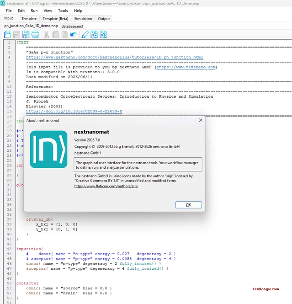Click the 'Elsevier (2003)' line
Screen dimensions: 292x304
[44, 106]
